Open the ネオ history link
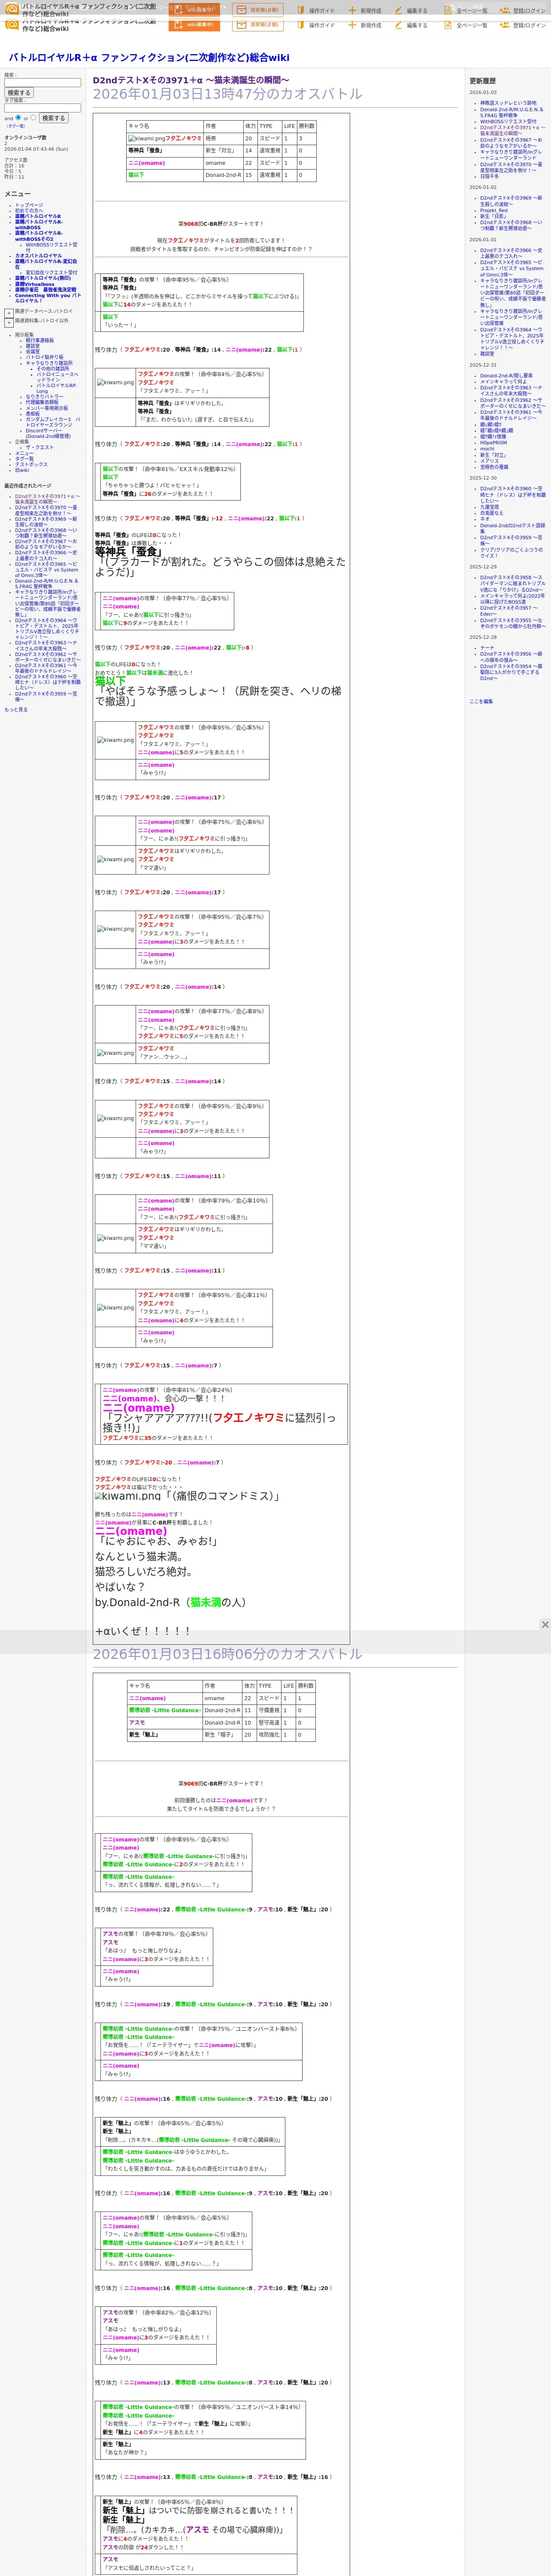Image resolution: width=551 pixels, height=2576 pixels. coord(485,519)
